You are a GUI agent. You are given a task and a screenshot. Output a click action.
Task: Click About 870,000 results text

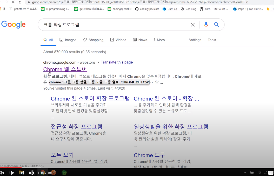[x=75, y=52]
